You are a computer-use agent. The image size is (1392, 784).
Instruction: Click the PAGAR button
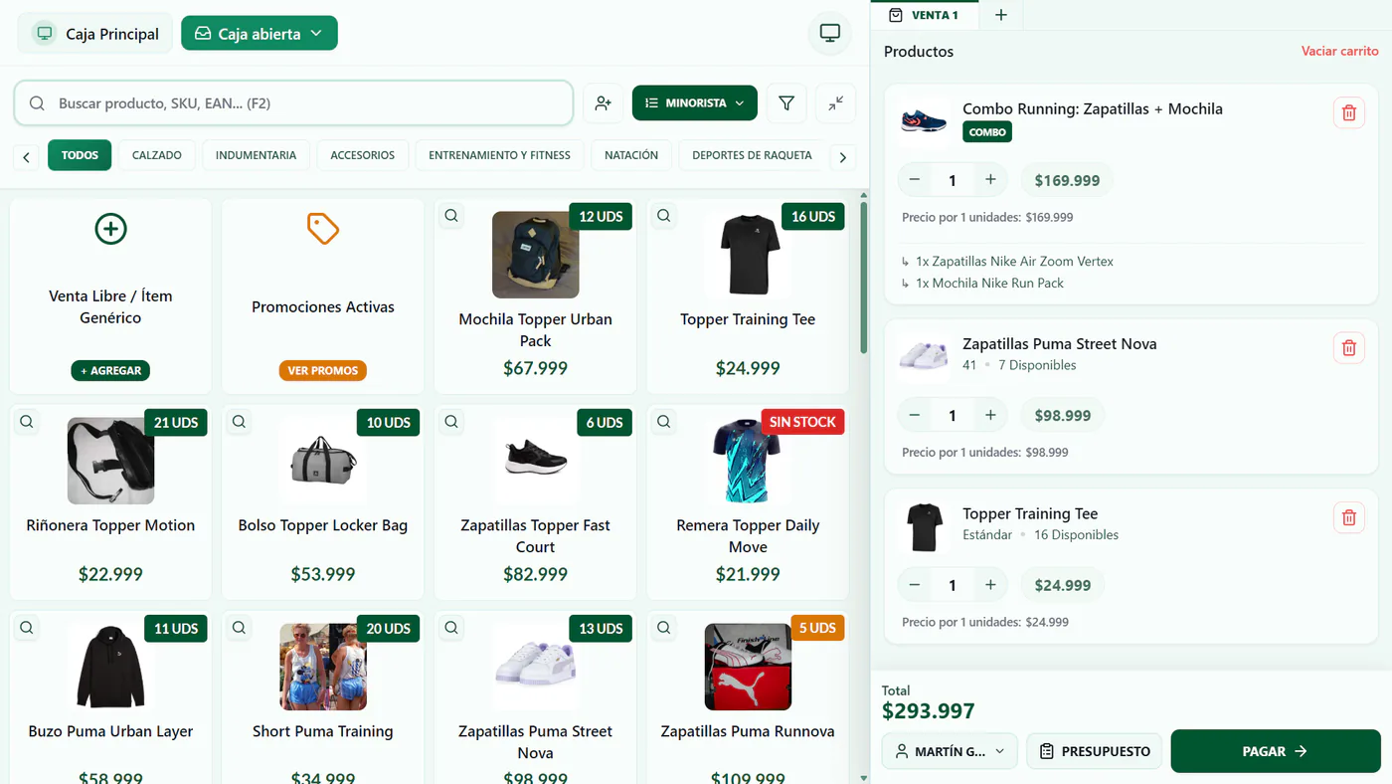click(1276, 751)
